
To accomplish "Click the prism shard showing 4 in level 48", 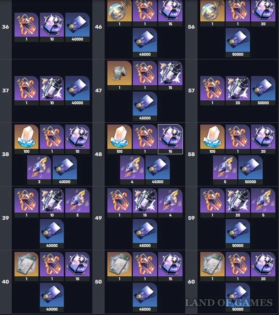I will pyautogui.click(x=132, y=170).
